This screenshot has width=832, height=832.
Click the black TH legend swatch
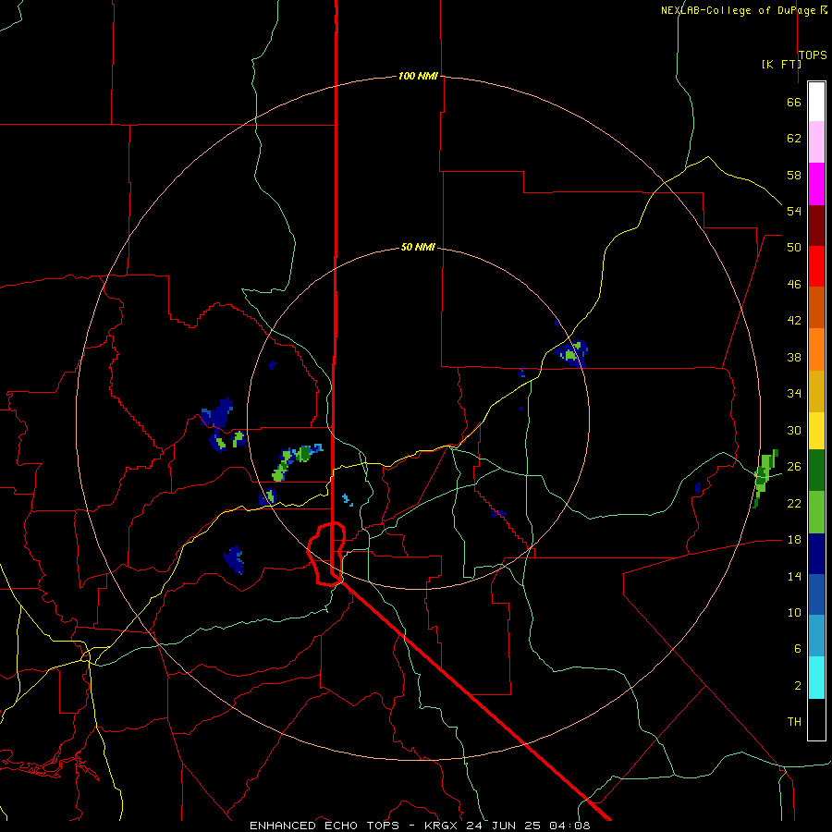[x=816, y=719]
